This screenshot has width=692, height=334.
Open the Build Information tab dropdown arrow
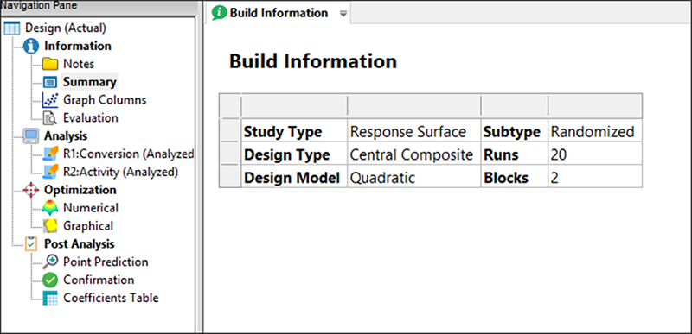(x=343, y=14)
